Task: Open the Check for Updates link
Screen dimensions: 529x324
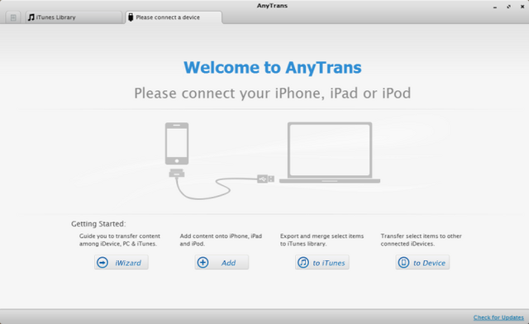Action: (x=498, y=317)
